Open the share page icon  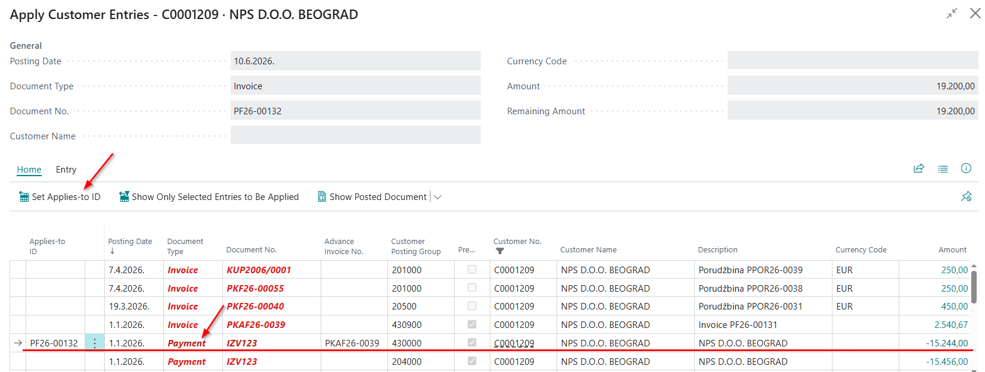(x=919, y=168)
